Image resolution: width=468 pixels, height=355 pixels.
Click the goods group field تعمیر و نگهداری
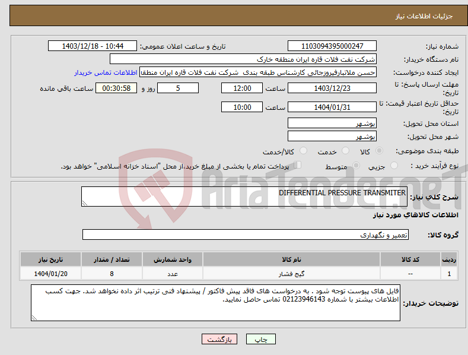click(x=246, y=235)
